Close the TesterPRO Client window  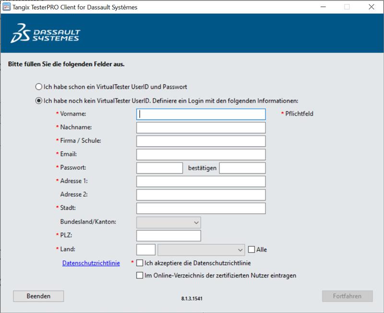[x=371, y=7]
